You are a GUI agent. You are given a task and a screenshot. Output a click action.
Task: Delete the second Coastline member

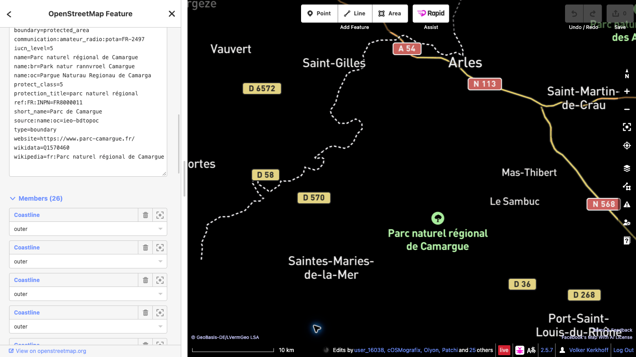click(145, 248)
